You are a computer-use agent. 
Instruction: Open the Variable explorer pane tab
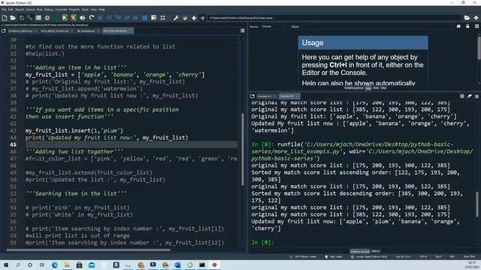(353, 88)
